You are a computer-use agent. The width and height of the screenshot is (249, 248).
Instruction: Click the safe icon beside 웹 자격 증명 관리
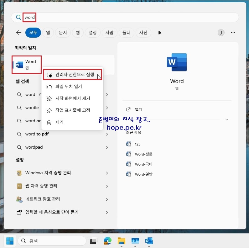click(19, 186)
